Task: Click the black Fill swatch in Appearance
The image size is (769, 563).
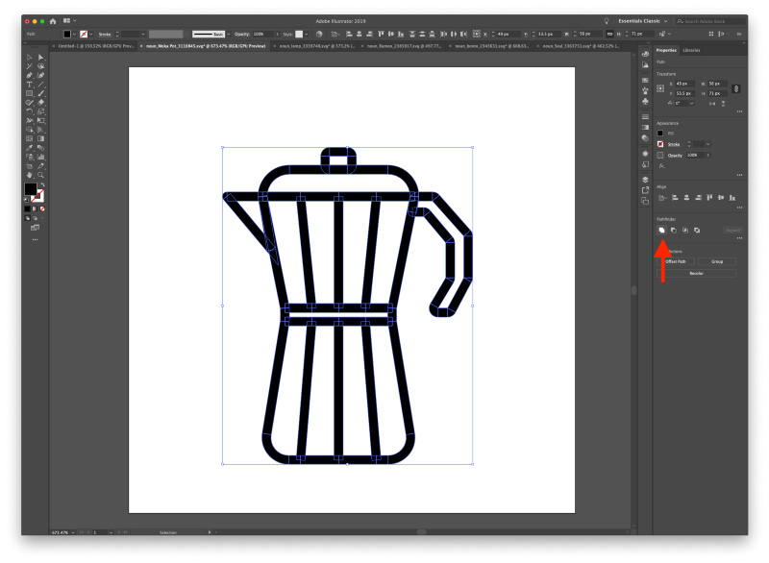Action: tap(660, 133)
